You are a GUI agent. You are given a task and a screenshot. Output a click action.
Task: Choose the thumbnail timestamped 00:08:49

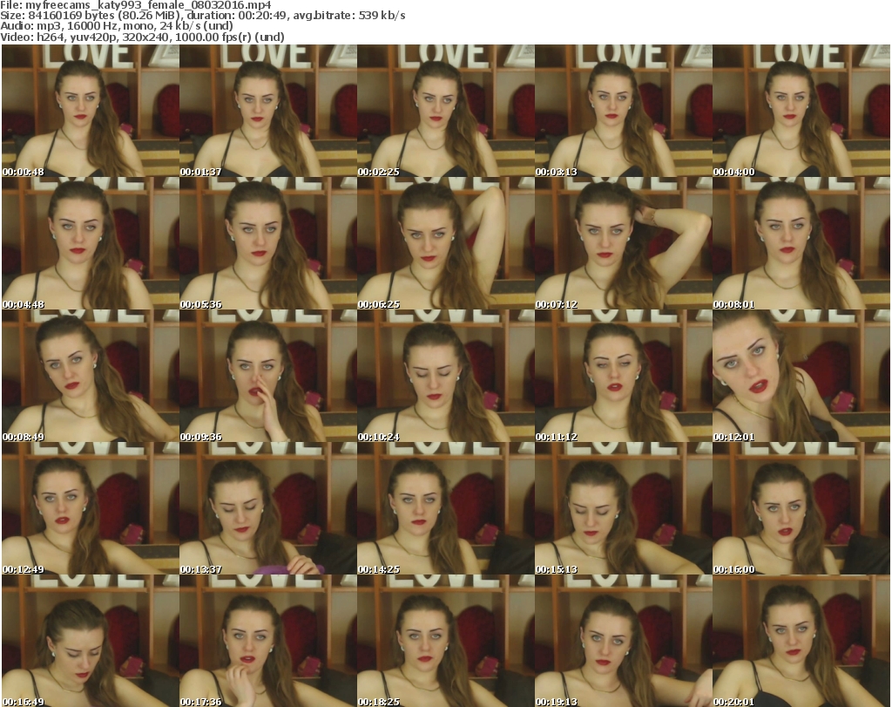(x=90, y=377)
